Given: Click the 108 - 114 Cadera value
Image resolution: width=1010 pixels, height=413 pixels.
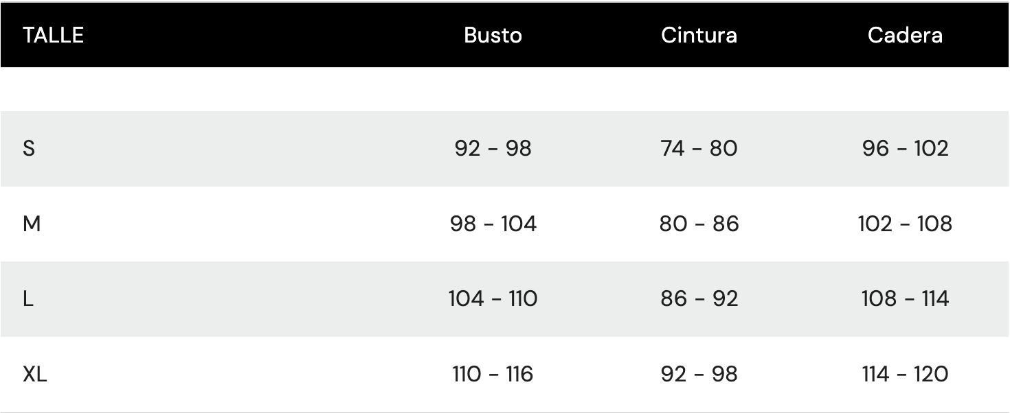Looking at the screenshot, I should coord(905,299).
